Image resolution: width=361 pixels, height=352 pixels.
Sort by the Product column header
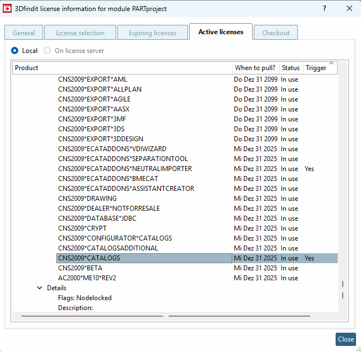(x=122, y=68)
